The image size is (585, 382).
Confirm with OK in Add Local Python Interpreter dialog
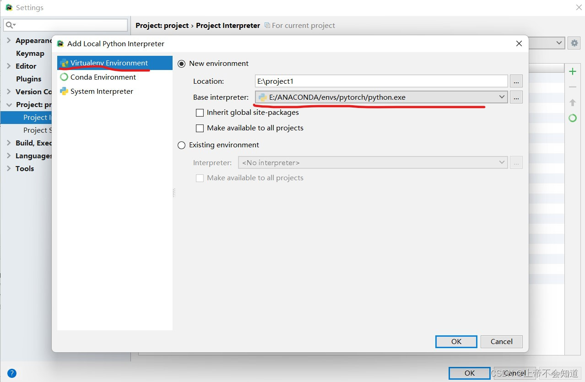(456, 341)
